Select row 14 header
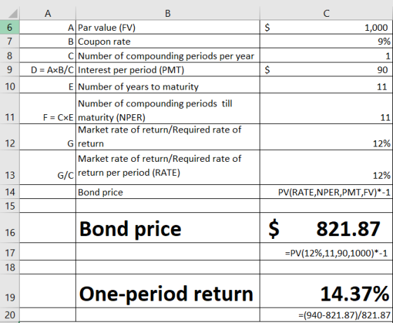 click(10, 192)
